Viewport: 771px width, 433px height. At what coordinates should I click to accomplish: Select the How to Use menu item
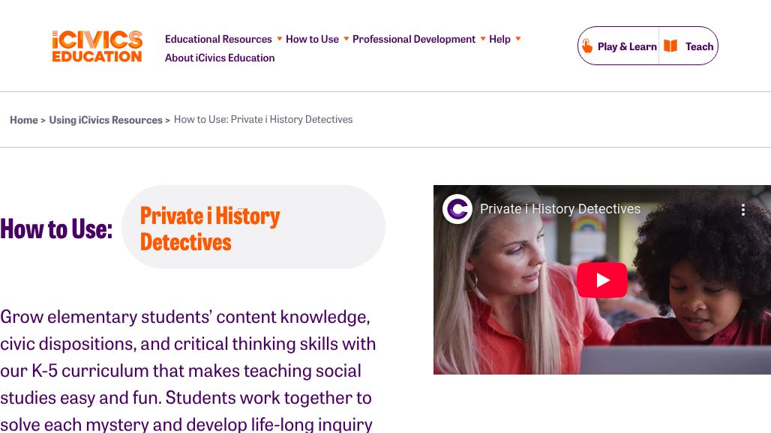pos(312,39)
